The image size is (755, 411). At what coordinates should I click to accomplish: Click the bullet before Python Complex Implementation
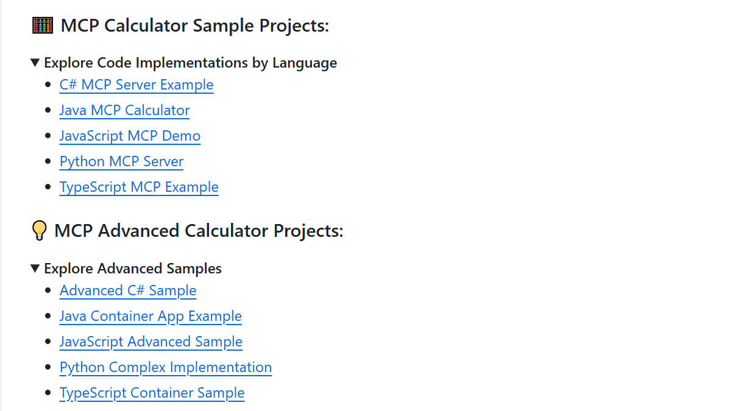pyautogui.click(x=48, y=367)
